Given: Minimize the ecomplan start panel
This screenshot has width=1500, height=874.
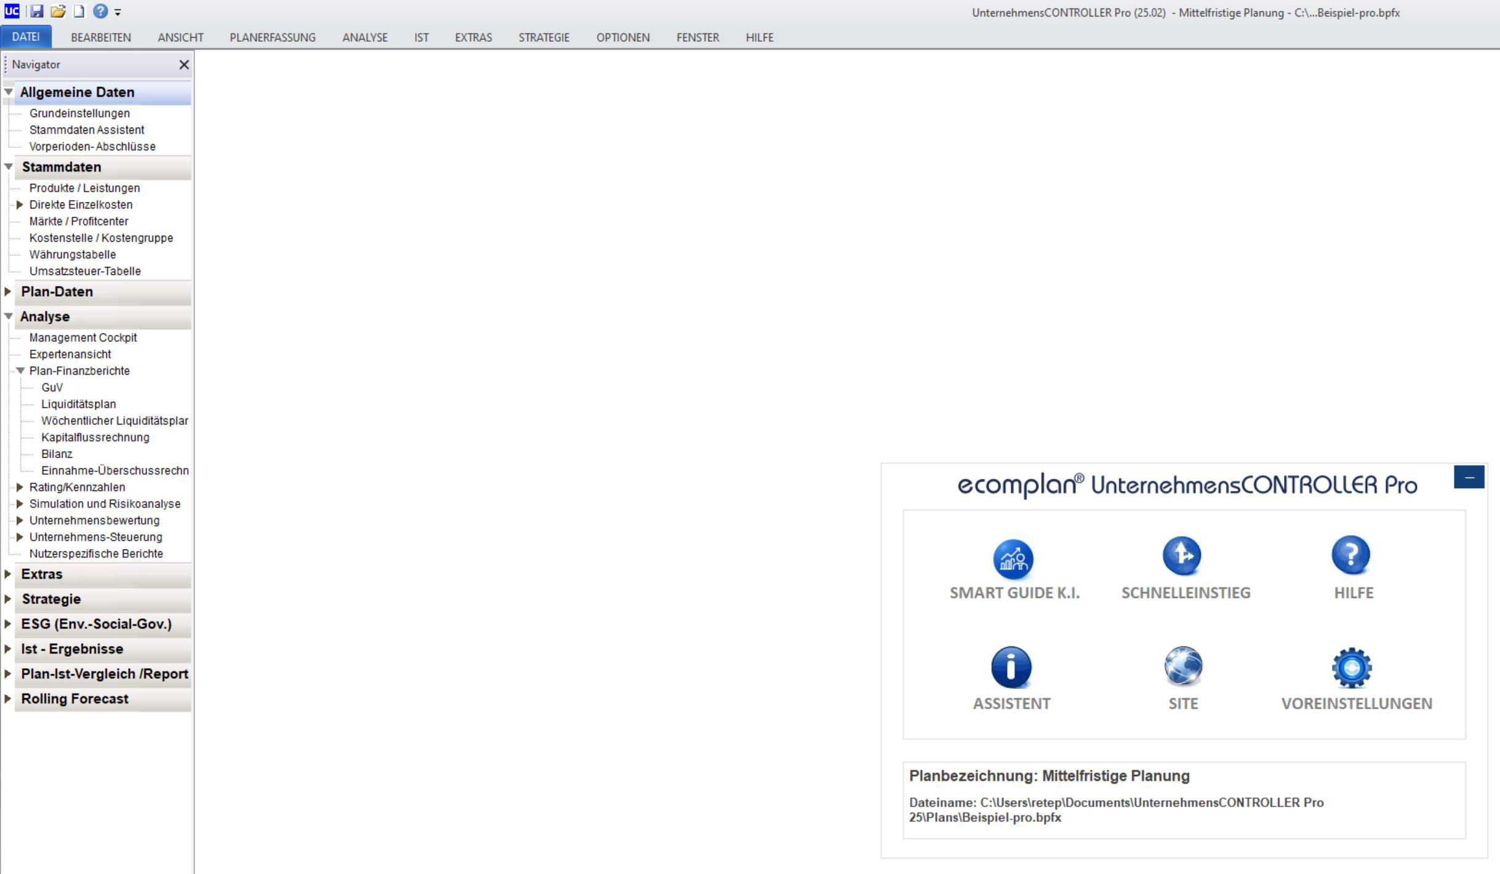Looking at the screenshot, I should (1469, 478).
